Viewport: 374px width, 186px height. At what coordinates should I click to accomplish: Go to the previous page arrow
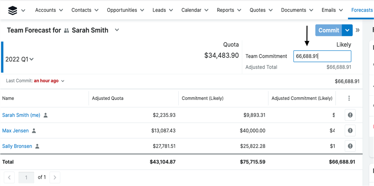click(x=9, y=177)
